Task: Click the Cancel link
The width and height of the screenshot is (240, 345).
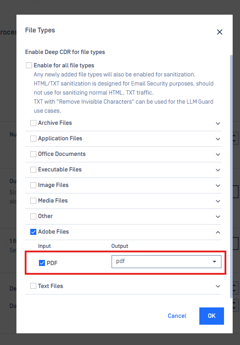Action: click(177, 316)
